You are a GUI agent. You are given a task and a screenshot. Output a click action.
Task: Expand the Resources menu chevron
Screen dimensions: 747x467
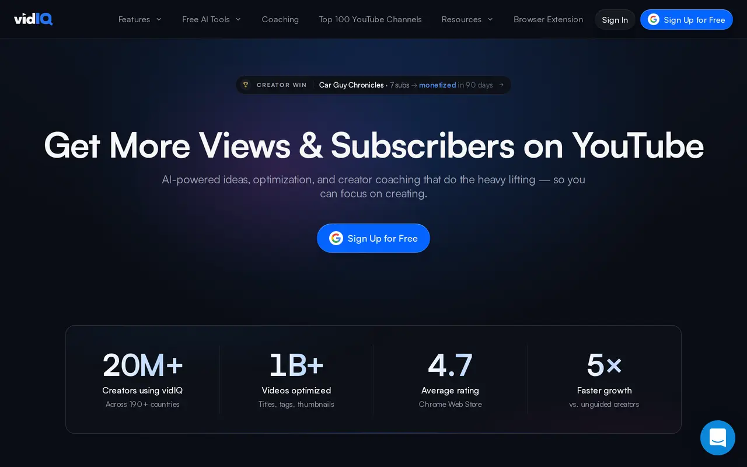tap(490, 19)
